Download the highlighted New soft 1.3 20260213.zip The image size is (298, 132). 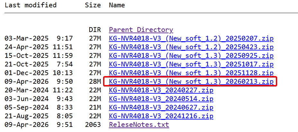(191, 82)
